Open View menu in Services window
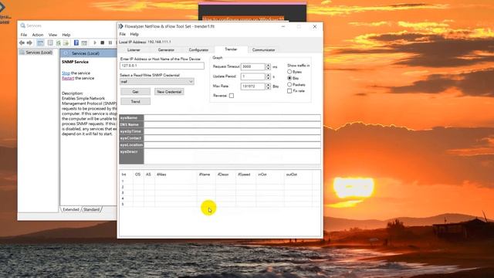This screenshot has height=278, width=494. pos(52,35)
